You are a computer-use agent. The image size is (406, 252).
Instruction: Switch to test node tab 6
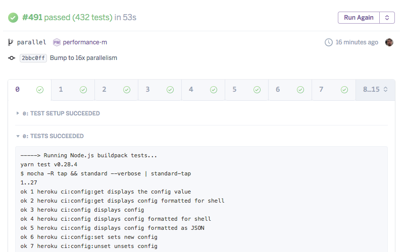pyautogui.click(x=278, y=90)
